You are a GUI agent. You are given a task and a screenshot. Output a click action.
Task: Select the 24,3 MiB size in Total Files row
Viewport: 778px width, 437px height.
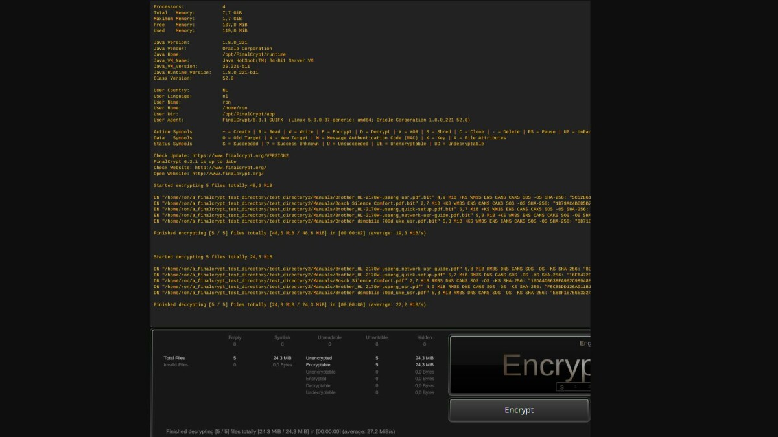pos(282,358)
